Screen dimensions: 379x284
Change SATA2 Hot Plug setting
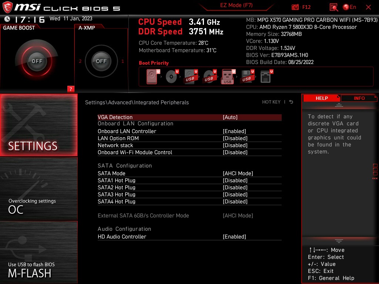coord(189,187)
